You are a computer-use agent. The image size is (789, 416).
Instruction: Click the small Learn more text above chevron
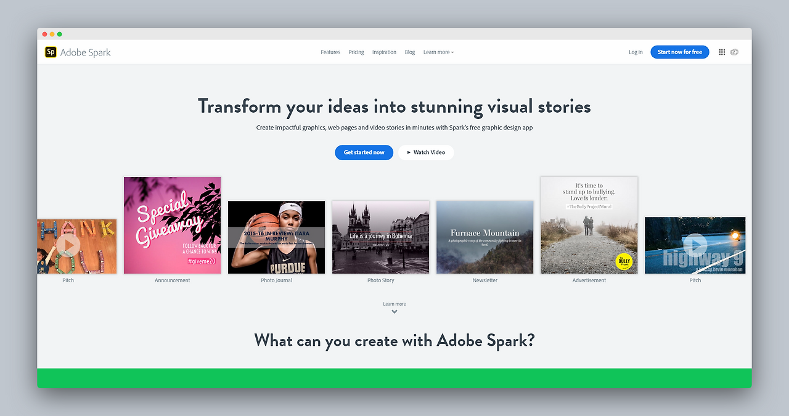point(394,304)
